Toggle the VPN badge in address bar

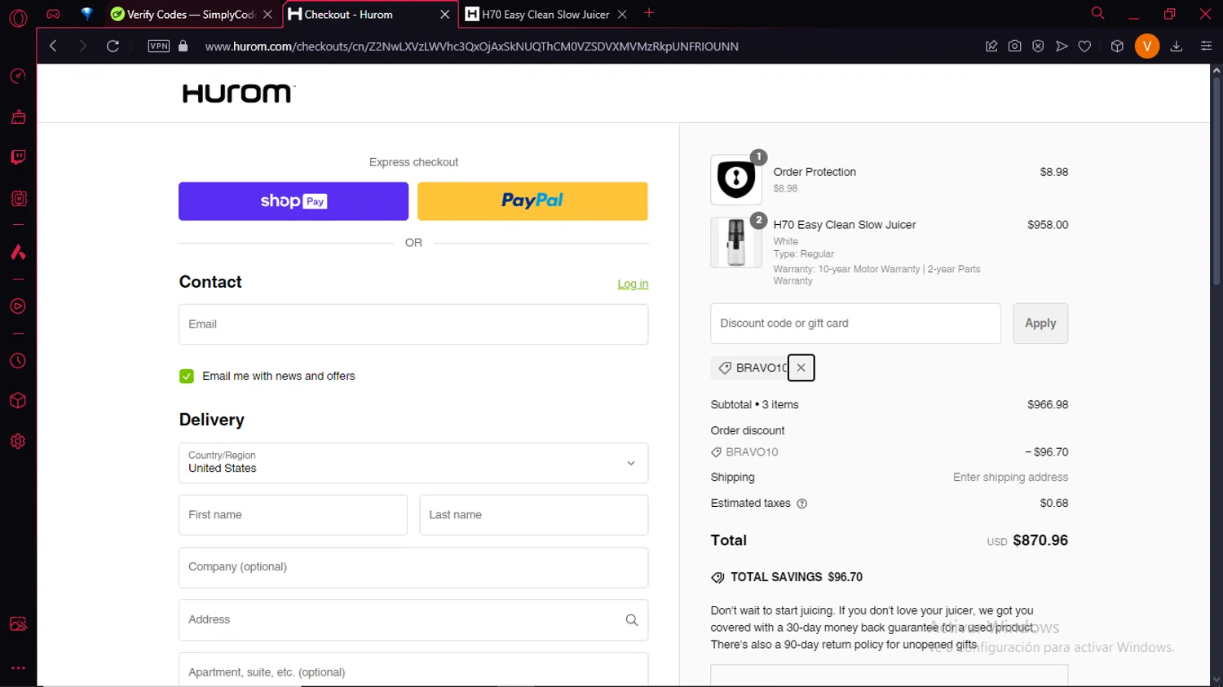point(159,46)
